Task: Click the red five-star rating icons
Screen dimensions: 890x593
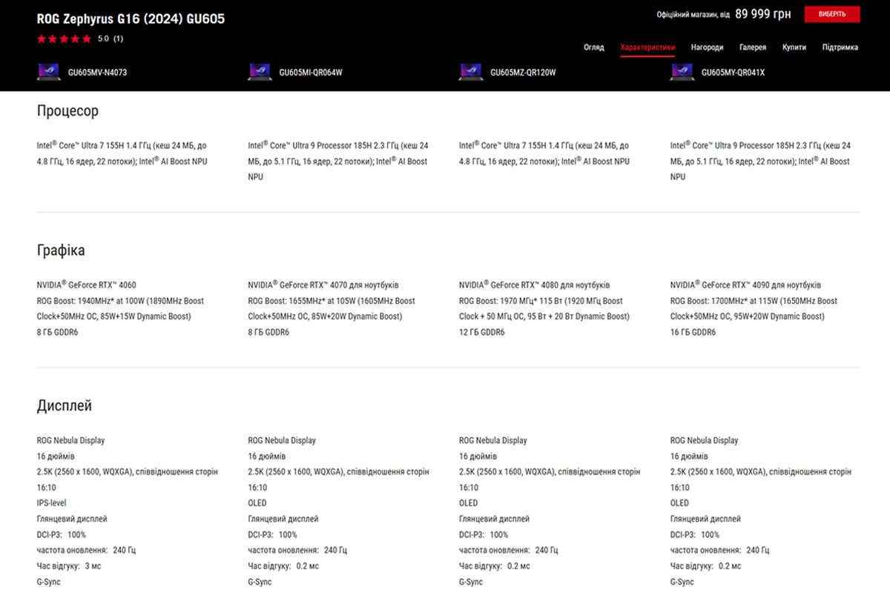Action: (65, 39)
